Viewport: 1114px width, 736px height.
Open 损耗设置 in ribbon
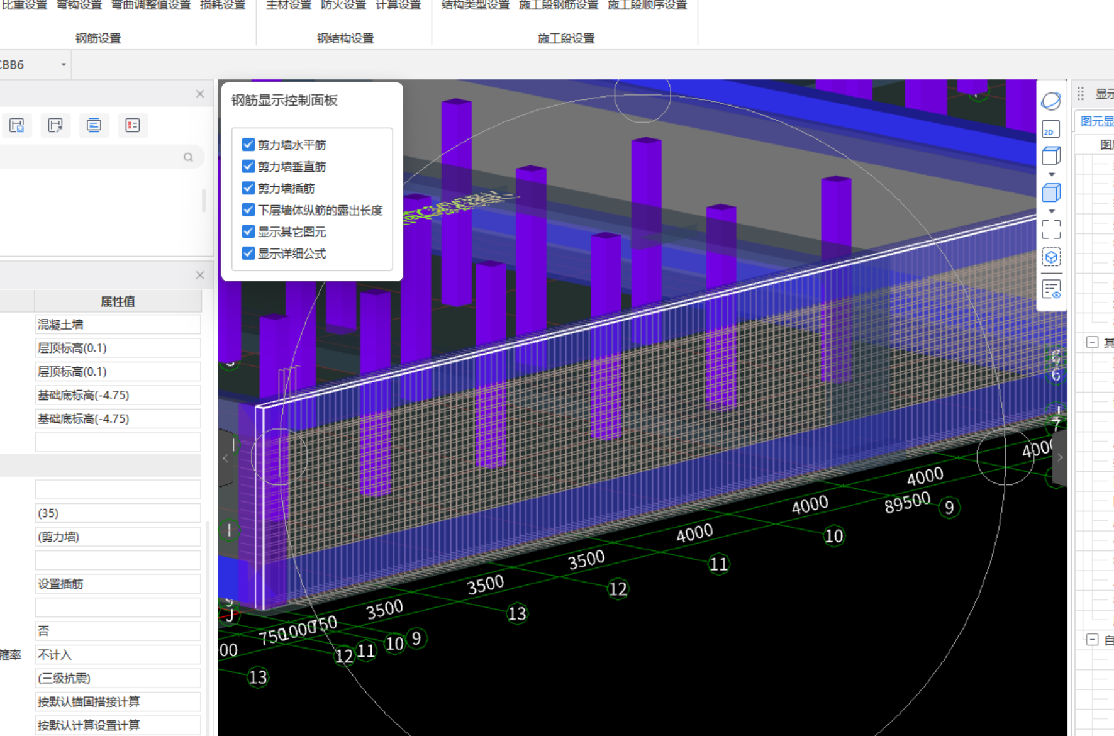(x=223, y=5)
